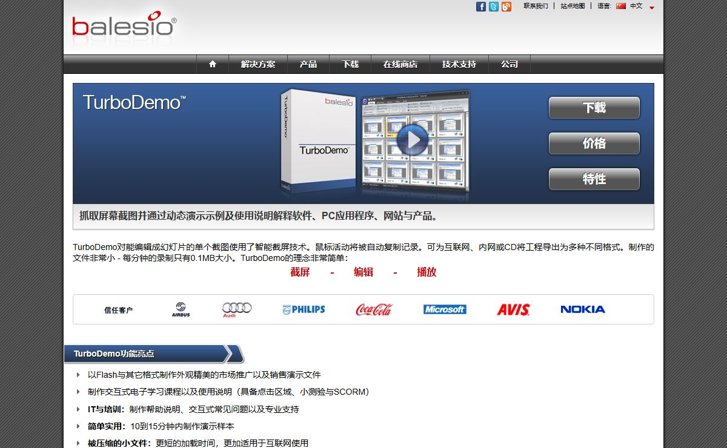Viewport: 727px width, 448px height.
Task: Click the 简单实用 bold label
Action: [107, 426]
